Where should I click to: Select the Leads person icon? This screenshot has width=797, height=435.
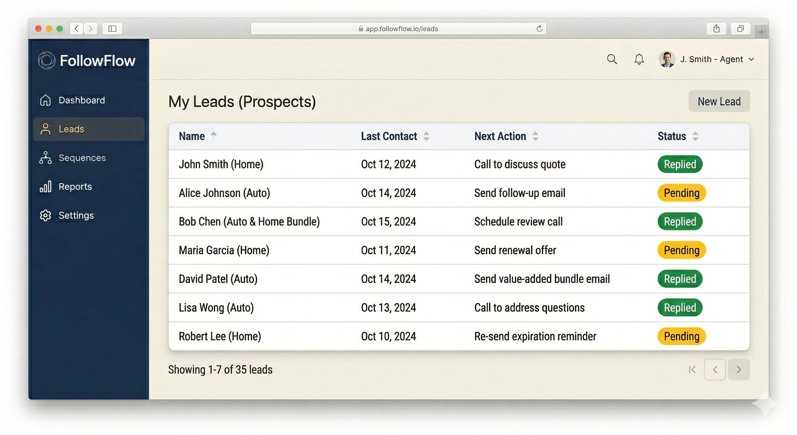click(46, 129)
